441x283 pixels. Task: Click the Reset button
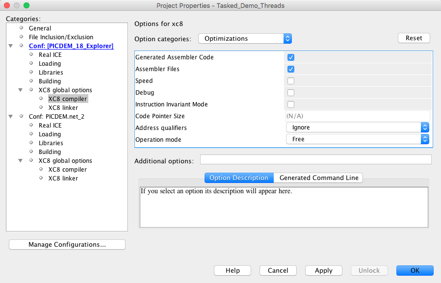414,38
